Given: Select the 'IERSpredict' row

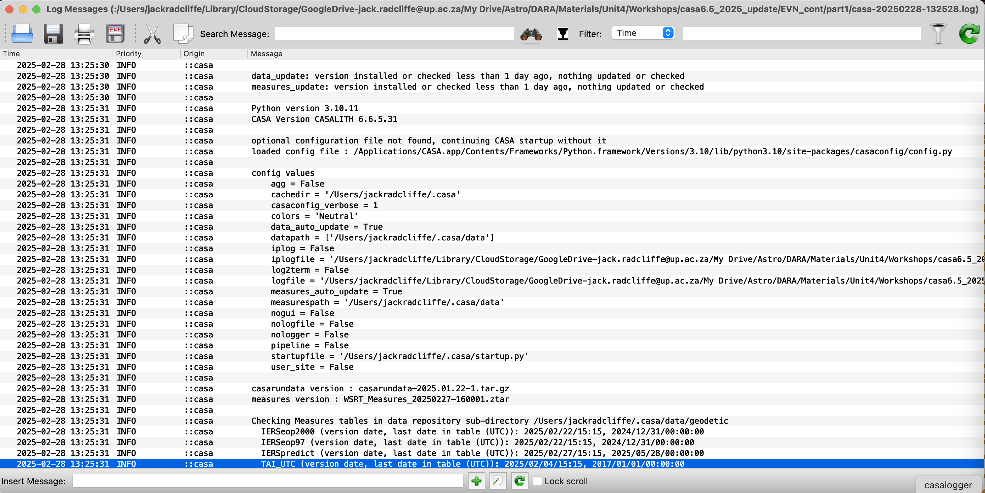Looking at the screenshot, I should [492, 453].
